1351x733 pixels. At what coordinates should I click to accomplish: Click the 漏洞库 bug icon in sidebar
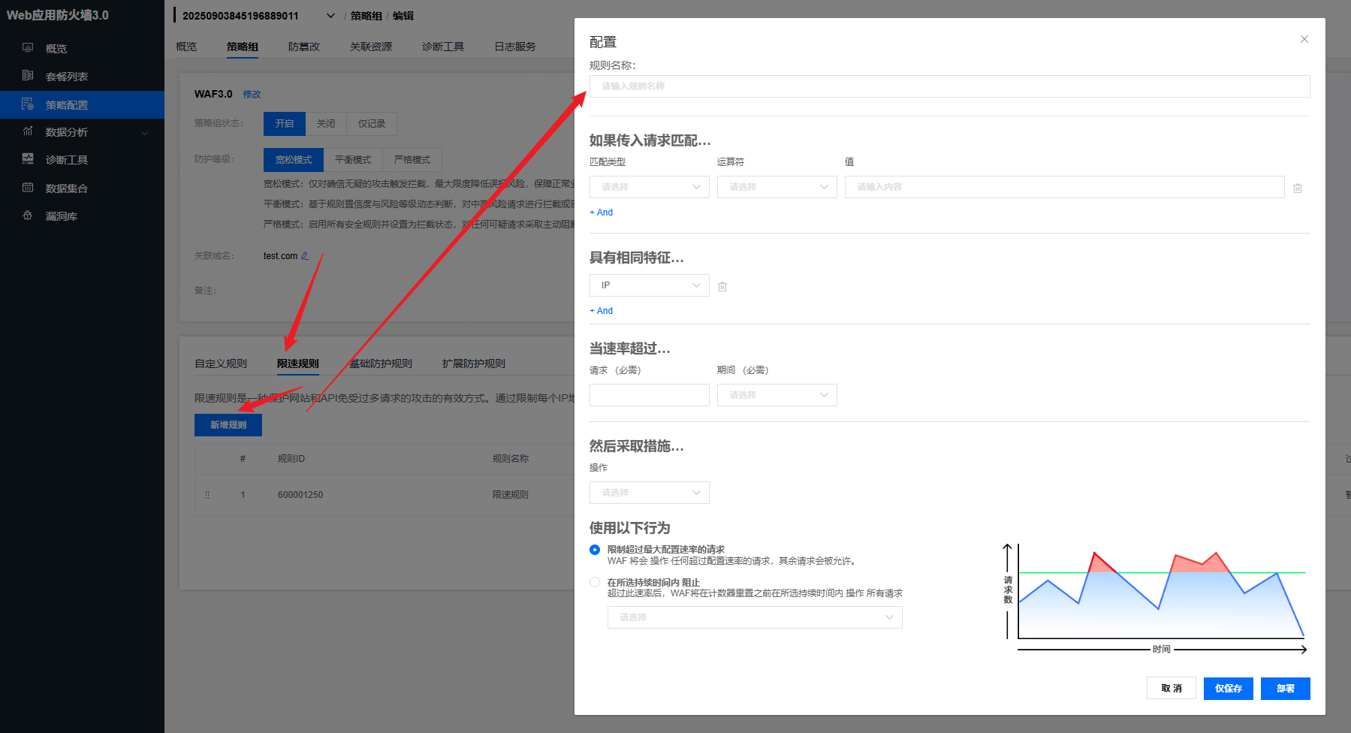pyautogui.click(x=28, y=216)
